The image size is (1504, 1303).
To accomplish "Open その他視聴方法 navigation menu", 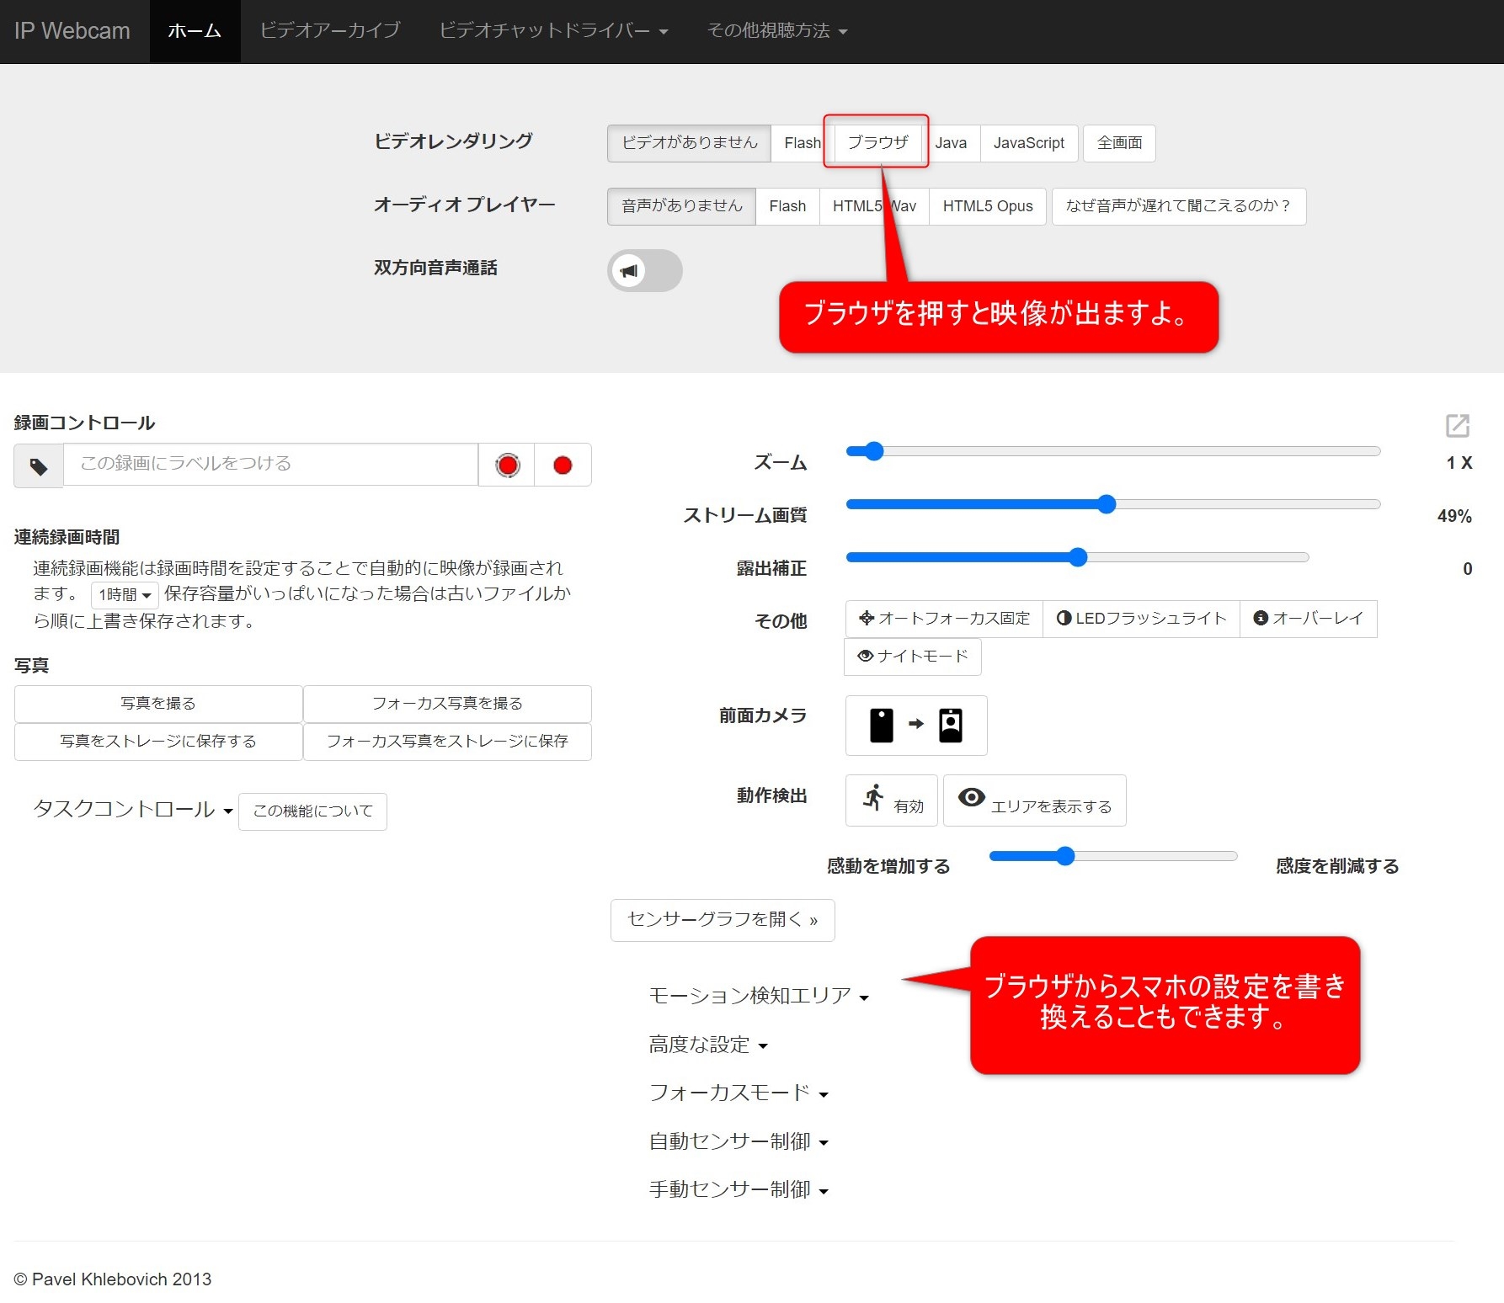I will click(776, 31).
